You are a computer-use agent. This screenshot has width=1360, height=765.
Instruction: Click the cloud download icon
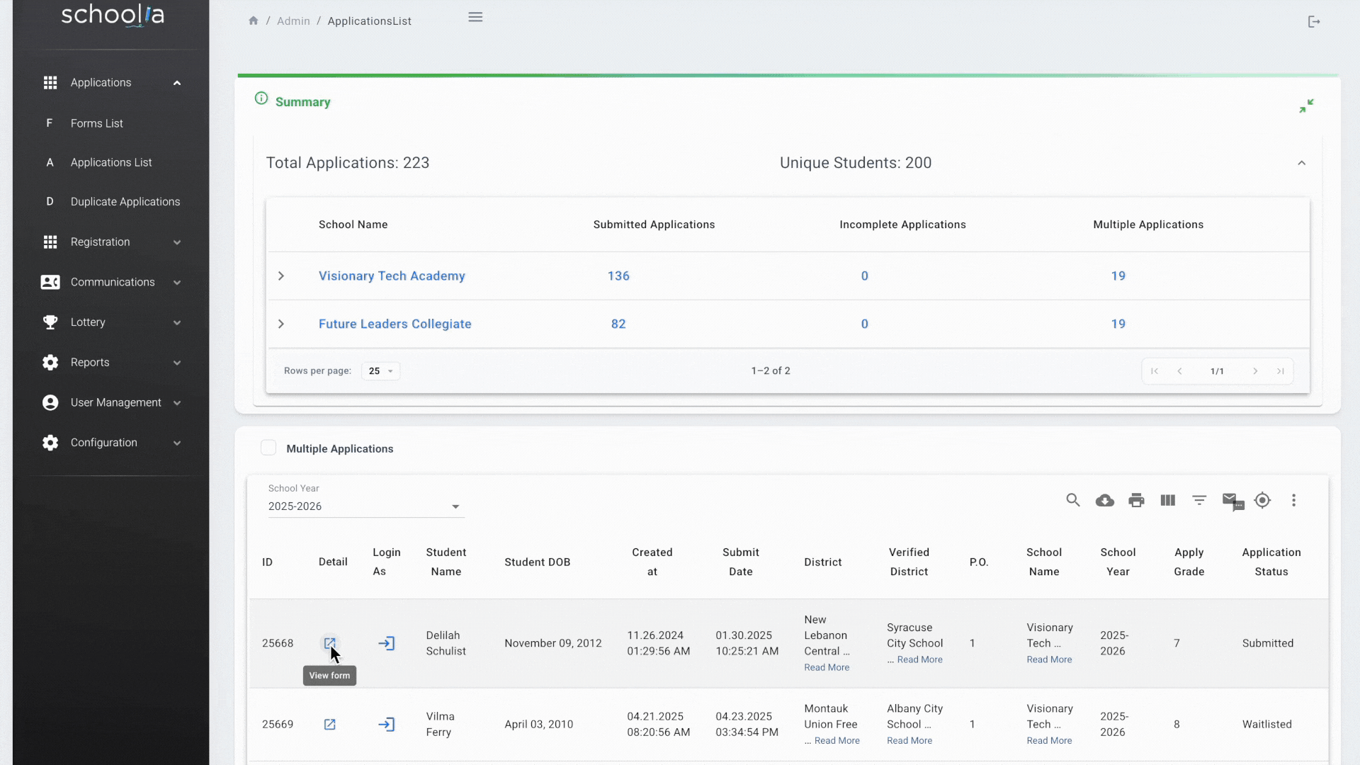1104,501
